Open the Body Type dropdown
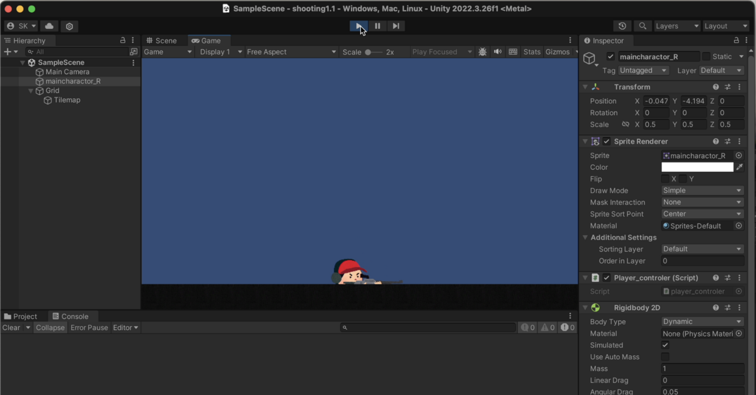 (702, 321)
